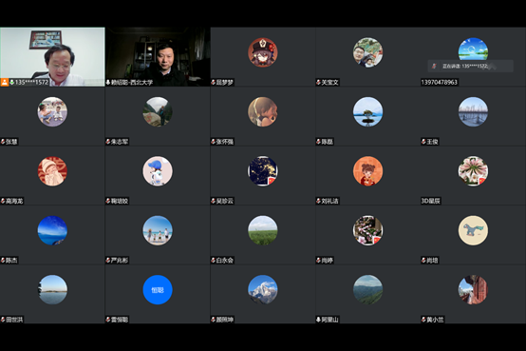Click the orange host icon beside 135****1572
Image resolution: width=526 pixels, height=351 pixels.
5,82
